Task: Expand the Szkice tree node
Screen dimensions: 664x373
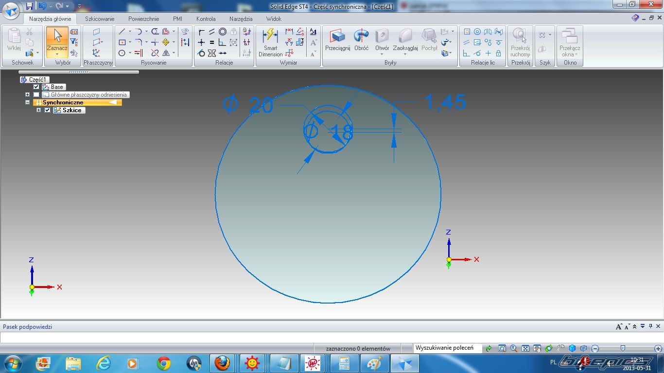Action: (39, 110)
